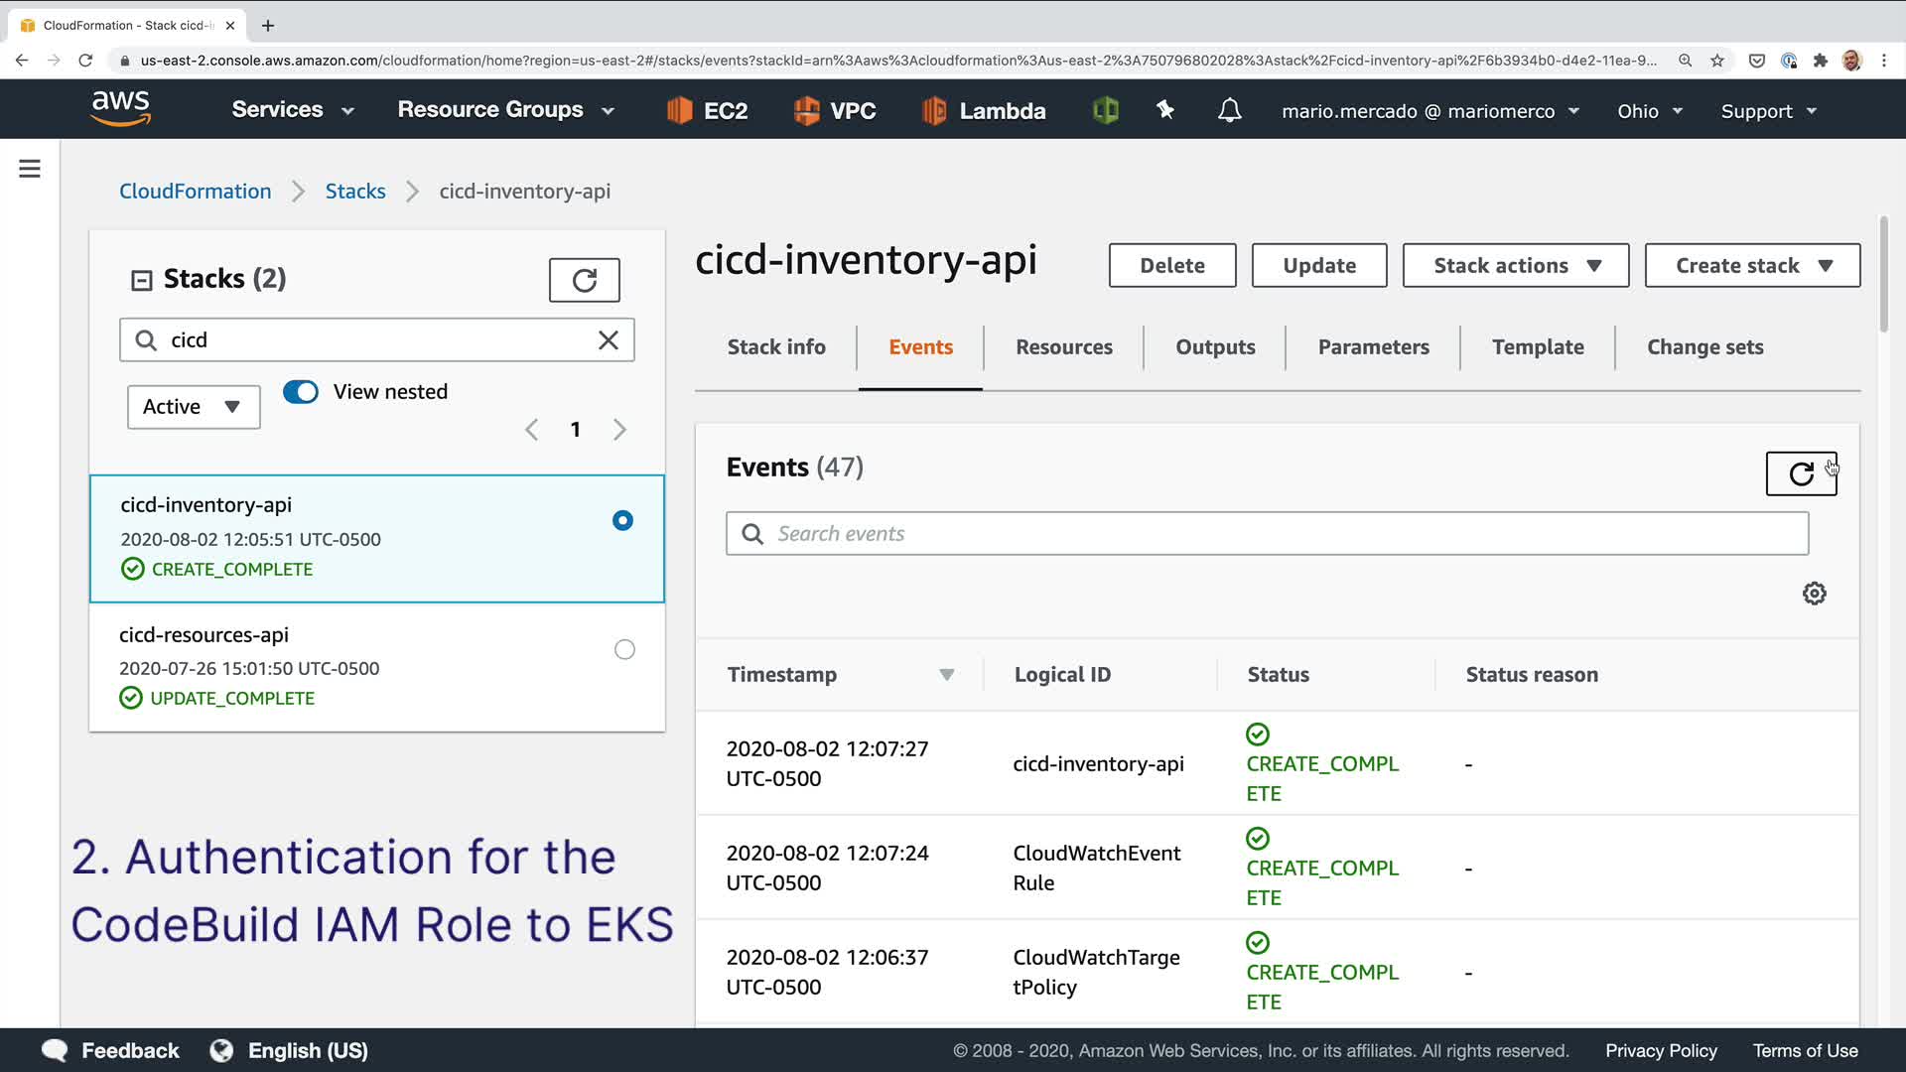Select the cicd-inventory-api stack radio button
Image resolution: width=1906 pixels, height=1072 pixels.
(x=622, y=521)
